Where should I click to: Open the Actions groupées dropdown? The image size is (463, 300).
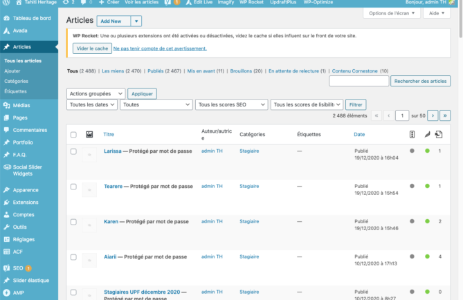click(x=96, y=94)
